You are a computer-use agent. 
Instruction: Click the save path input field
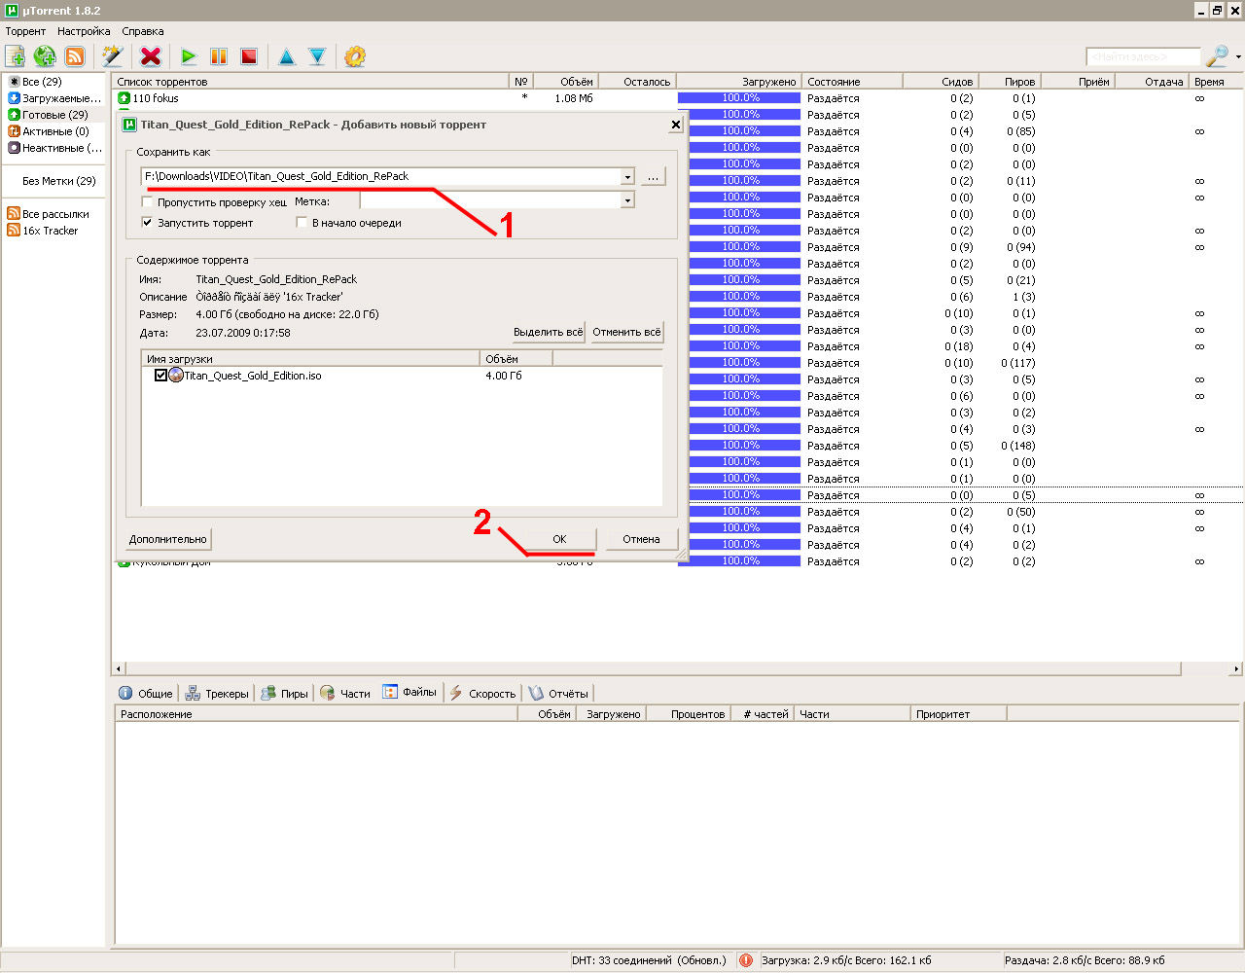click(x=379, y=176)
